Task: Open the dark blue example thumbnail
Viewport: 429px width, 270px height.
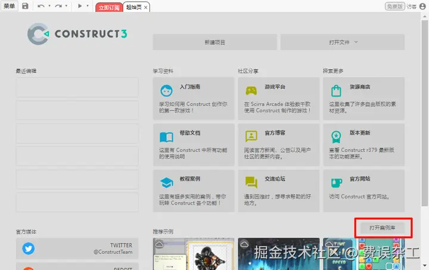Action: tap(278, 254)
